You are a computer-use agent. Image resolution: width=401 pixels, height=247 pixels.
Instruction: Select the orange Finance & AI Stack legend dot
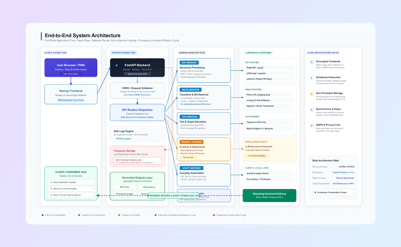[119, 215]
